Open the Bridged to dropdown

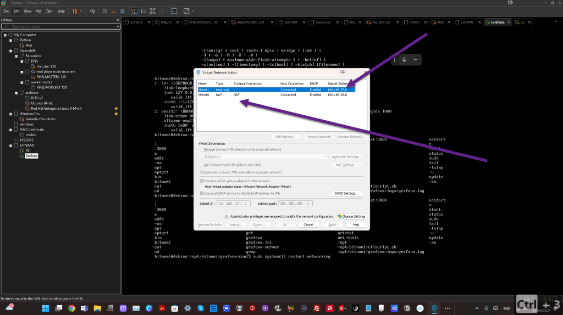point(275,156)
